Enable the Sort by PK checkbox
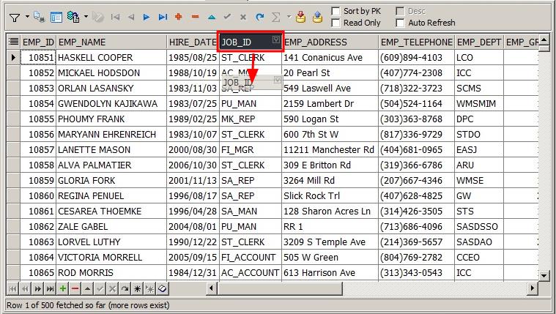Image resolution: width=556 pixels, height=314 pixels. (x=336, y=11)
